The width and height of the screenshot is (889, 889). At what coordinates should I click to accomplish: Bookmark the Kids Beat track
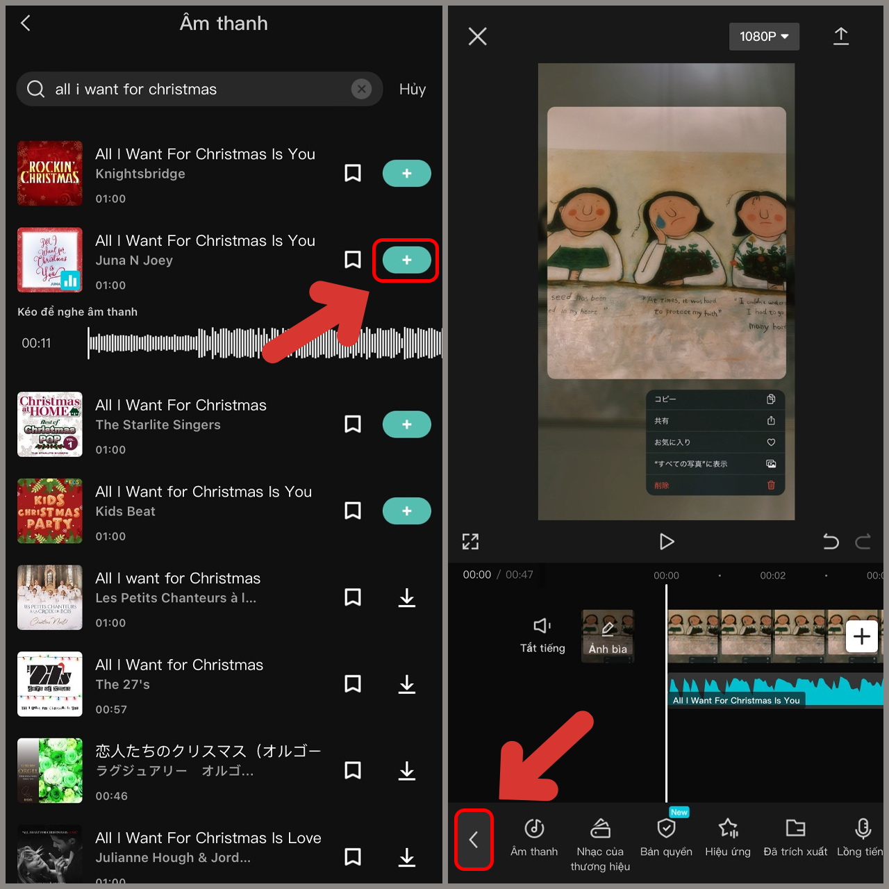(x=353, y=511)
